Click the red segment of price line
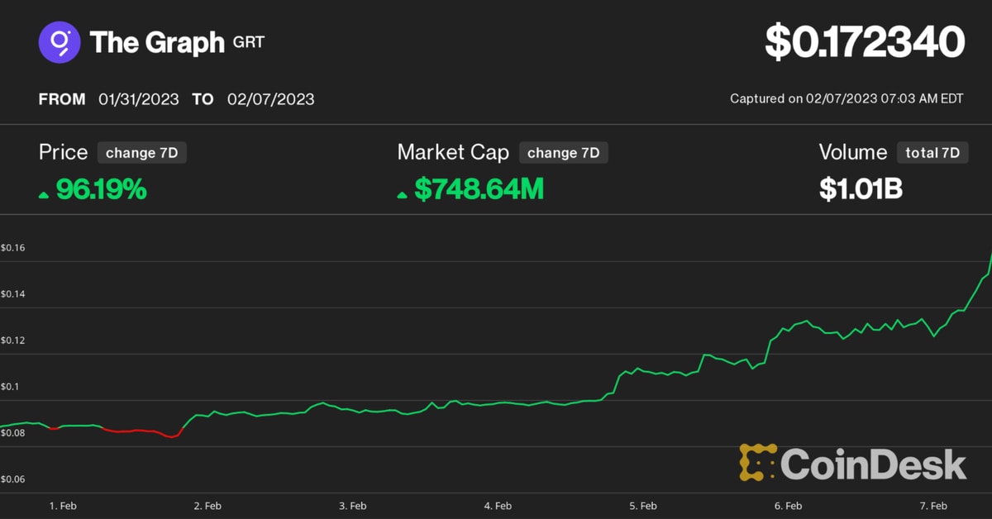This screenshot has height=519, width=992. (132, 431)
